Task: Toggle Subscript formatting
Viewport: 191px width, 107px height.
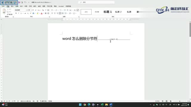Action: coord(28,13)
